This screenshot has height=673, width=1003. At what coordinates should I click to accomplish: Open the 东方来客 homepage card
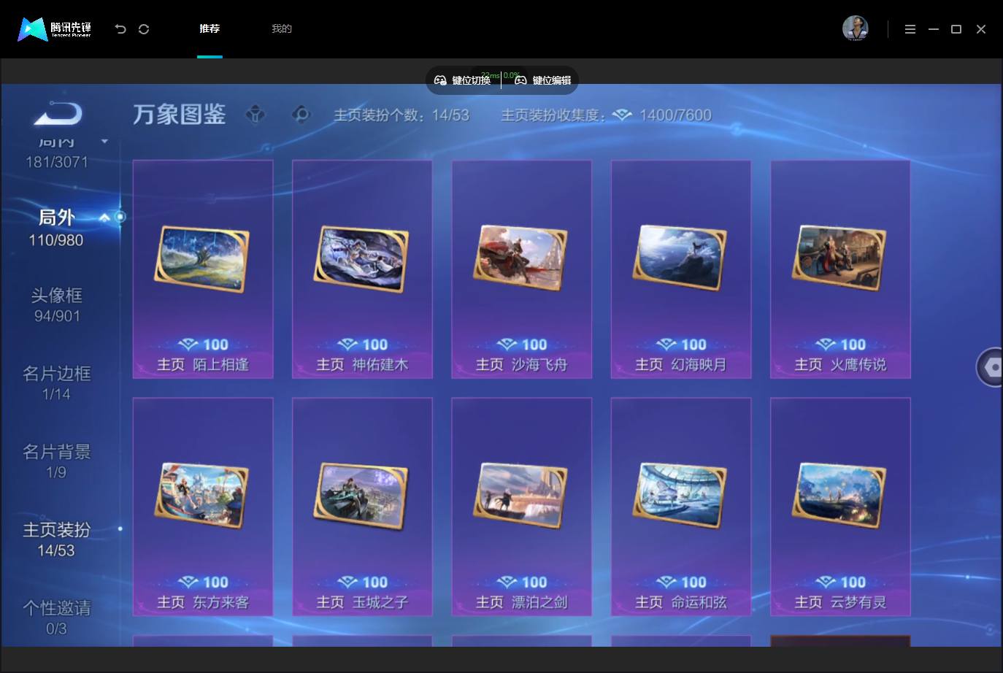(203, 507)
